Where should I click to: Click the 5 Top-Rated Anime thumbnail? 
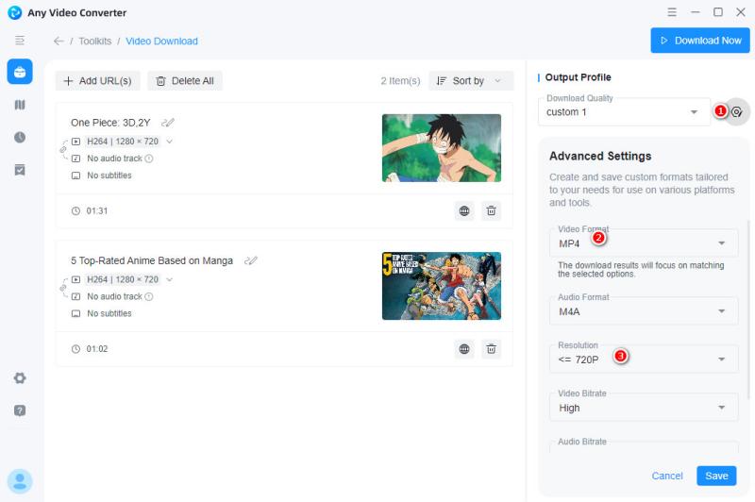coord(441,286)
